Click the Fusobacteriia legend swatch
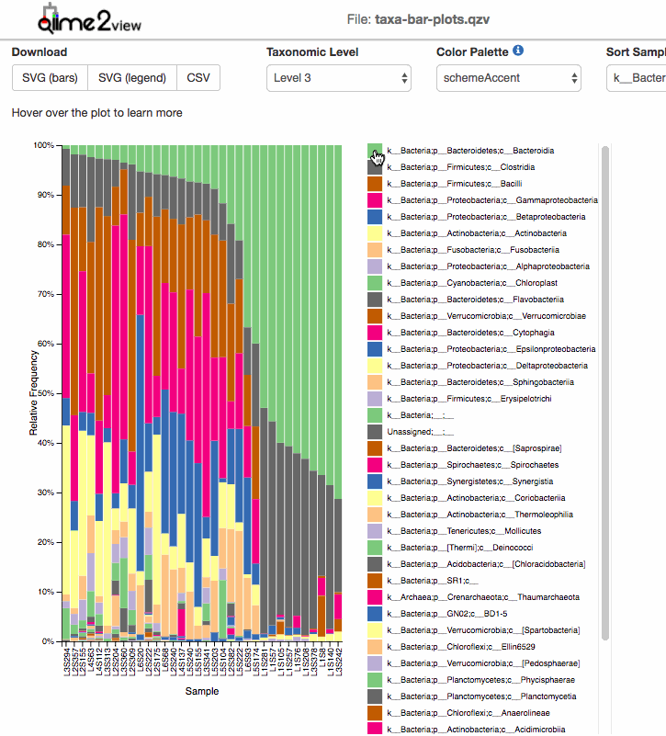The height and width of the screenshot is (736, 666). pyautogui.click(x=375, y=250)
